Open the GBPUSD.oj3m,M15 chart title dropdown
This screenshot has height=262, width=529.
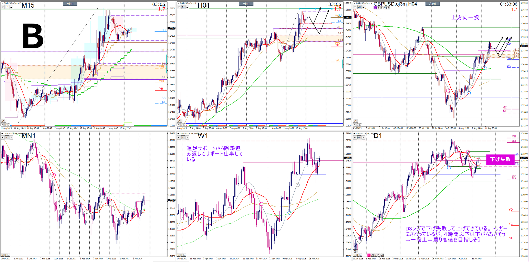point(2,3)
